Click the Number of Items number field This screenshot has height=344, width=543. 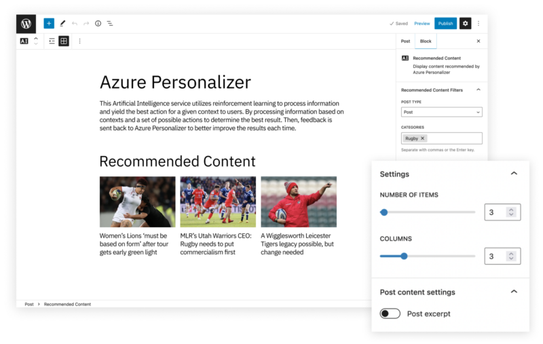[x=502, y=212]
